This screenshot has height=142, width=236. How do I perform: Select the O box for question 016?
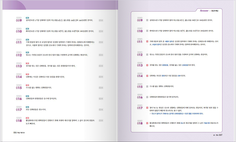pos(100,99)
